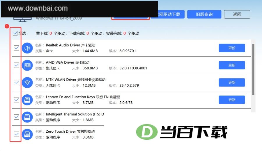The height and width of the screenshot is (151, 262).
Task: Click the 集成显卡 type text
Action: coord(53,68)
